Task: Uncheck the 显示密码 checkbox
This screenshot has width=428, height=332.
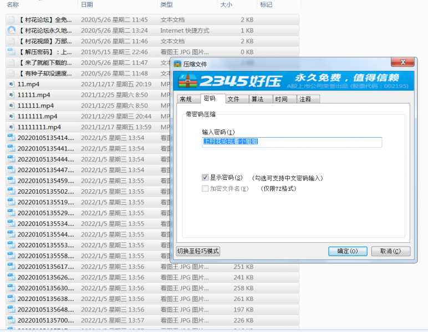Action: click(x=205, y=178)
